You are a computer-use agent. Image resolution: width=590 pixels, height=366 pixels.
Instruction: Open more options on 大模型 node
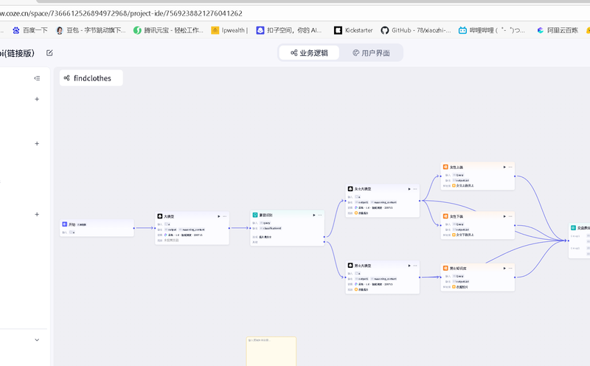click(x=225, y=216)
